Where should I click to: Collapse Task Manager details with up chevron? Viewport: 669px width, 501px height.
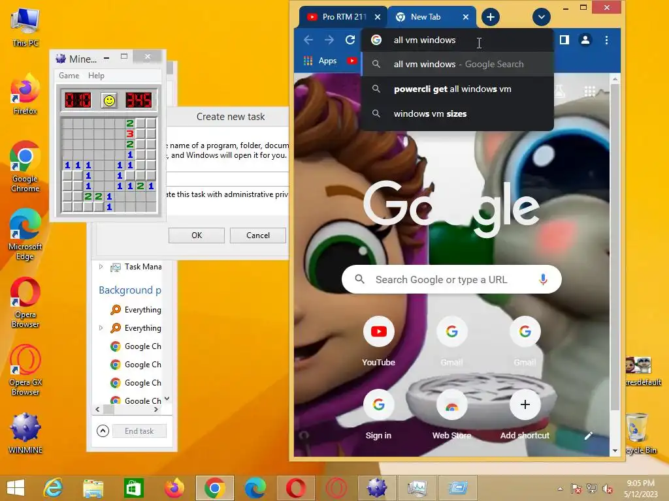[x=103, y=431]
